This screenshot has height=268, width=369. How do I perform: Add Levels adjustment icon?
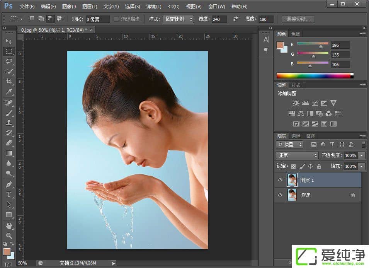[306, 103]
